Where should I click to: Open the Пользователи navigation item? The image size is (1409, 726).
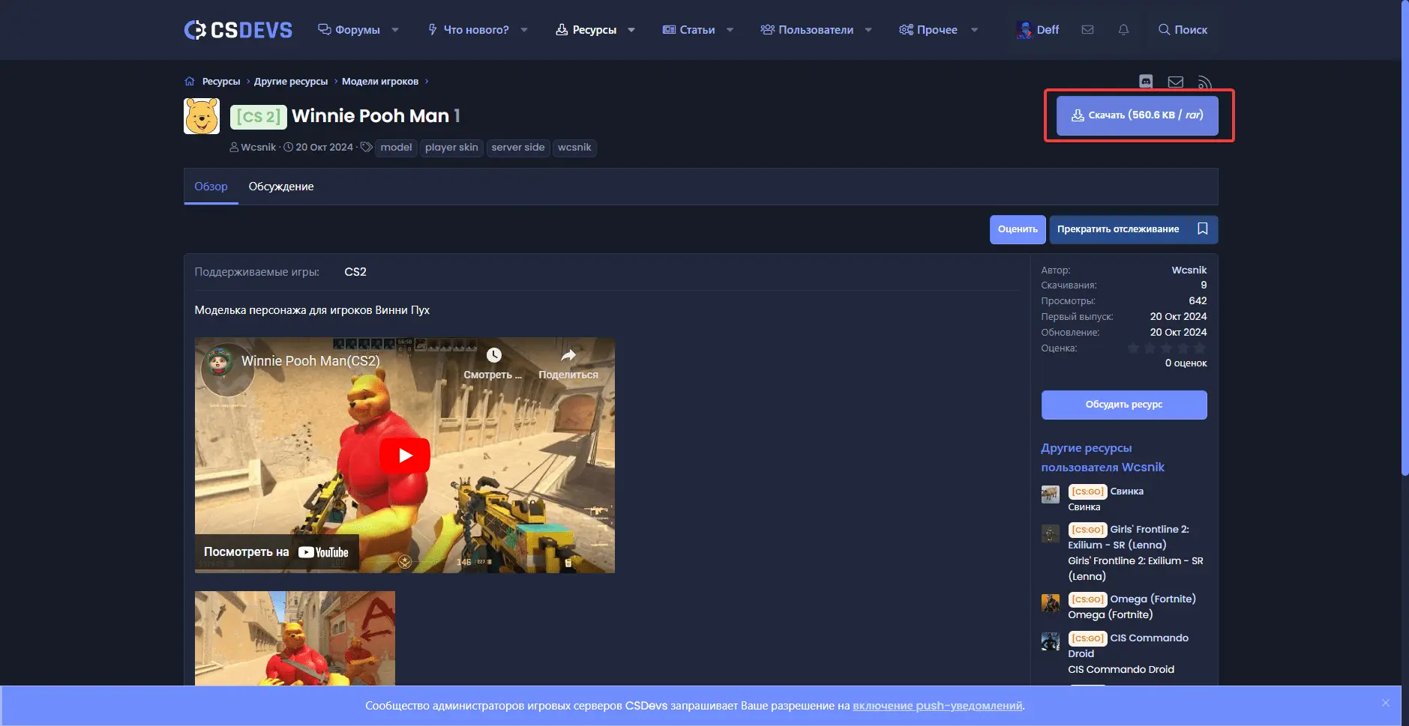(x=807, y=30)
